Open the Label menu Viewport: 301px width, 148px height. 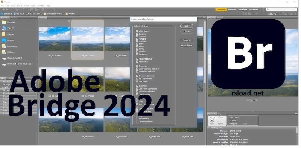click(x=26, y=6)
